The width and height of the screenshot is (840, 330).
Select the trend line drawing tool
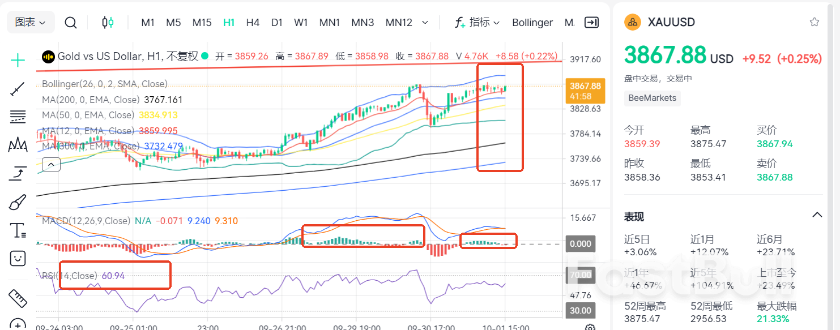tap(18, 88)
